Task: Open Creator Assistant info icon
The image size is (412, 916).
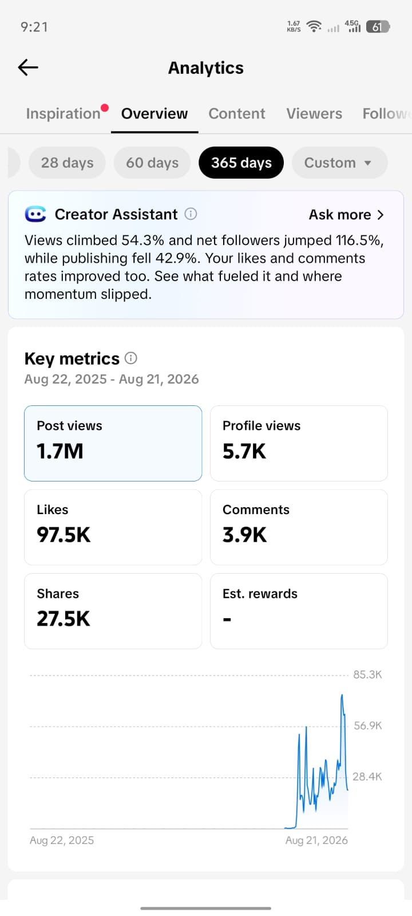Action: pyautogui.click(x=191, y=214)
